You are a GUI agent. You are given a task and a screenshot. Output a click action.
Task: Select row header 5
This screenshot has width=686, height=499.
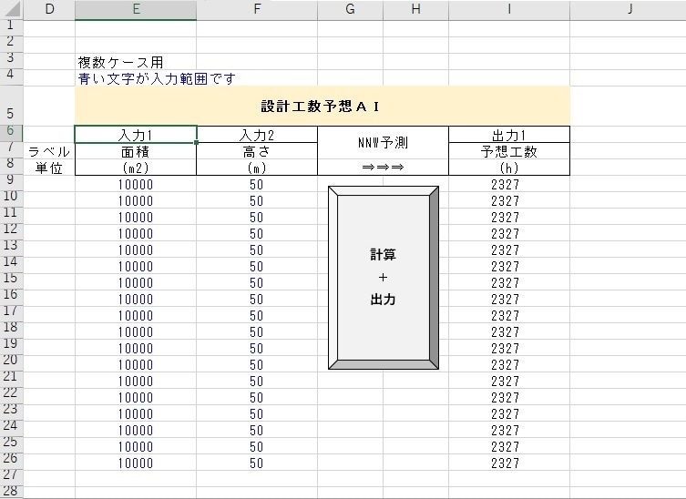tap(11, 106)
